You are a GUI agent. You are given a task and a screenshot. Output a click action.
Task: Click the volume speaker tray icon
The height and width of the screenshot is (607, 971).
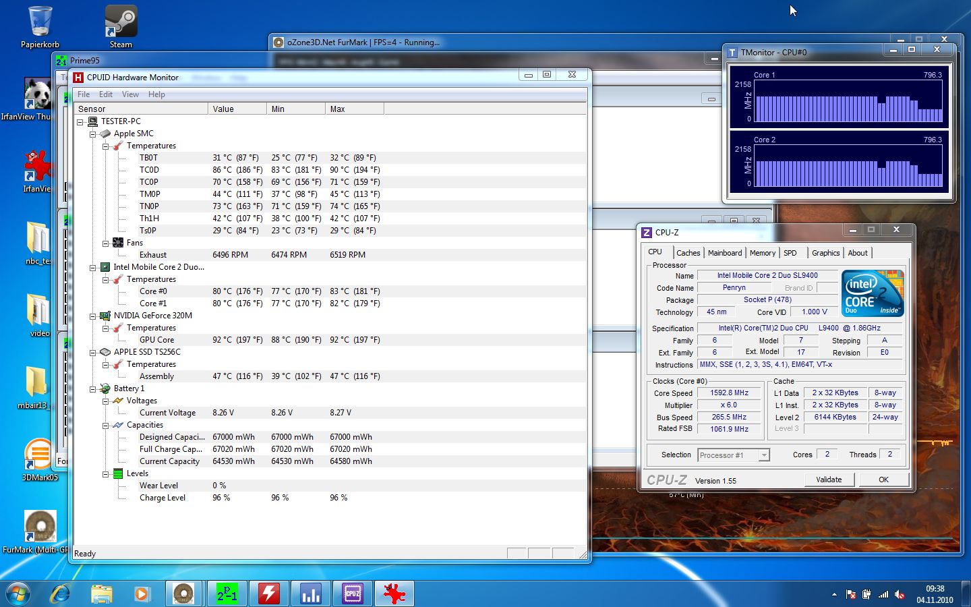[x=899, y=594]
